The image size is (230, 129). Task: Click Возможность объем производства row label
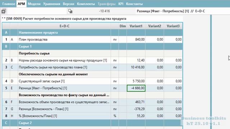64,102
